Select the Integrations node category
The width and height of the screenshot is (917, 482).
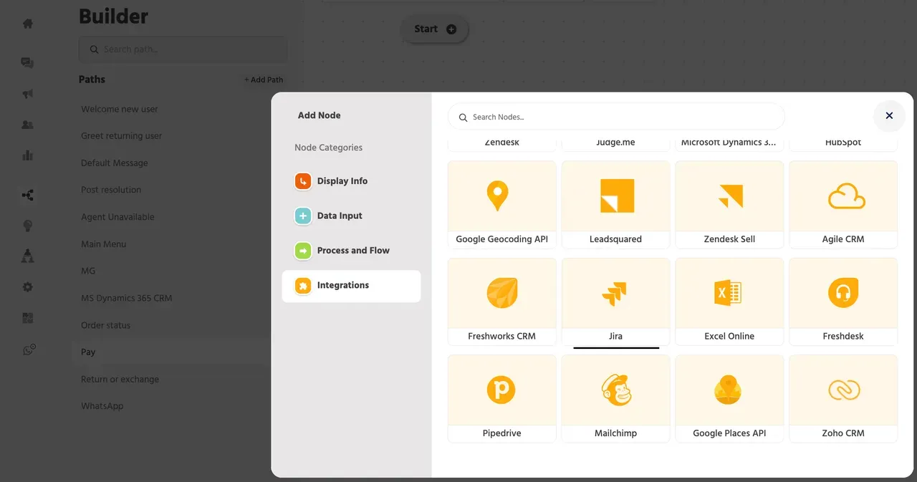point(351,285)
